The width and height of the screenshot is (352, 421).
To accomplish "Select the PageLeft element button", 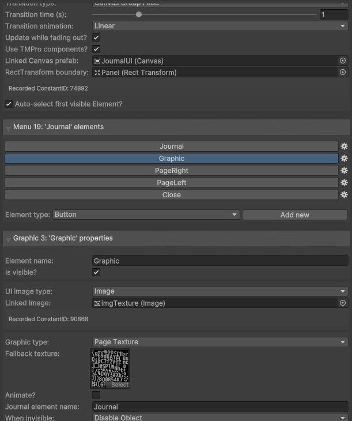I will tap(172, 183).
